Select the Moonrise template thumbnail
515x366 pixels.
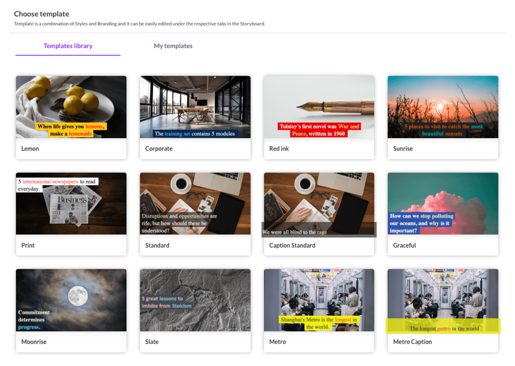71,300
